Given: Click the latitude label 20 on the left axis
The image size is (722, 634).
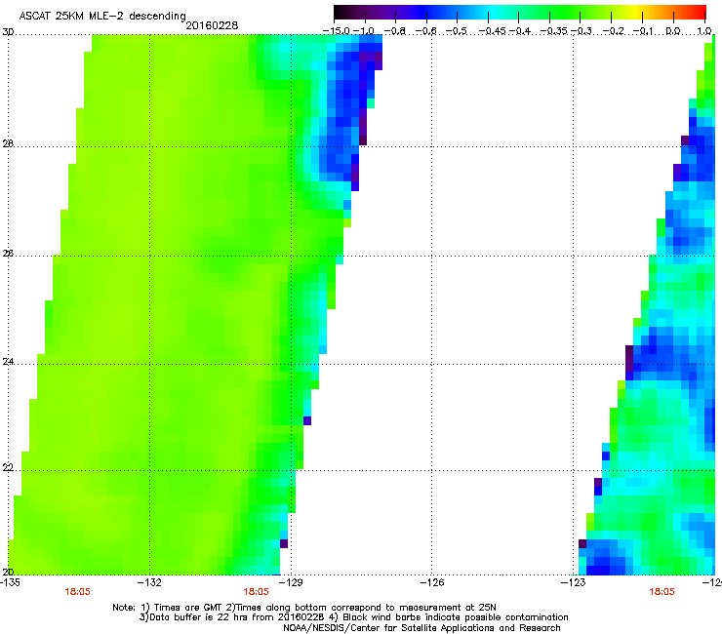Looking at the screenshot, I should click(x=8, y=572).
